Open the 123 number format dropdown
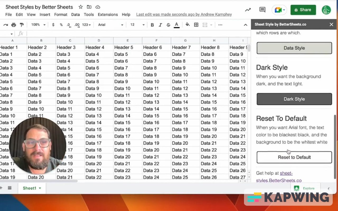The width and height of the screenshot is (338, 211). click(x=86, y=25)
